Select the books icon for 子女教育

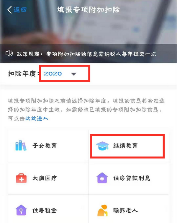pyautogui.click(x=21, y=146)
